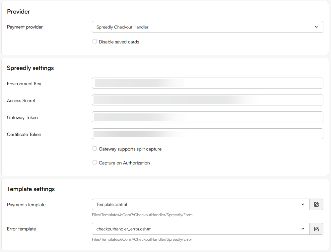Screen dimensions: 331x252
Task: Select the Gateway Token input field
Action: (207, 117)
